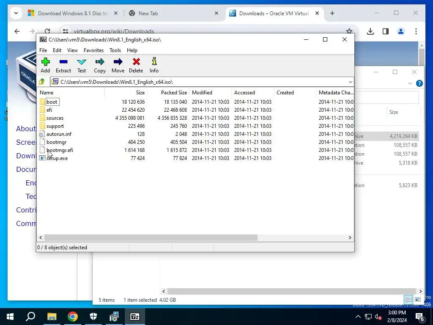The image size is (433, 325).
Task: Switch to Download Windows 8.1 Disc tab
Action: 73,13
